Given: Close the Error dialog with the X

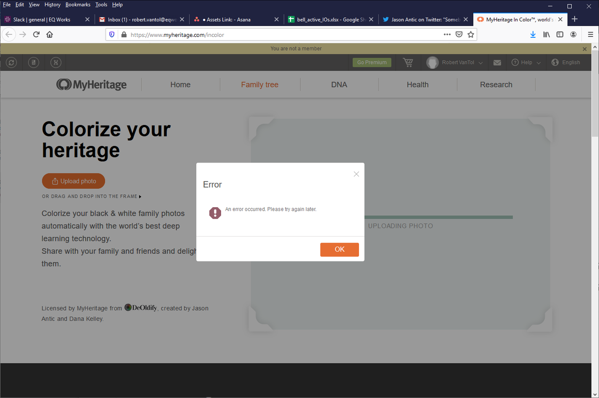Looking at the screenshot, I should 356,174.
